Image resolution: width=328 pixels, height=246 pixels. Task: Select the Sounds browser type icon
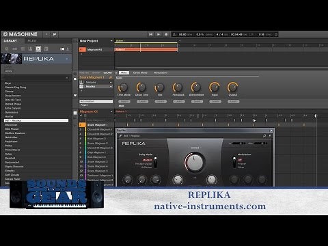(x=23, y=49)
